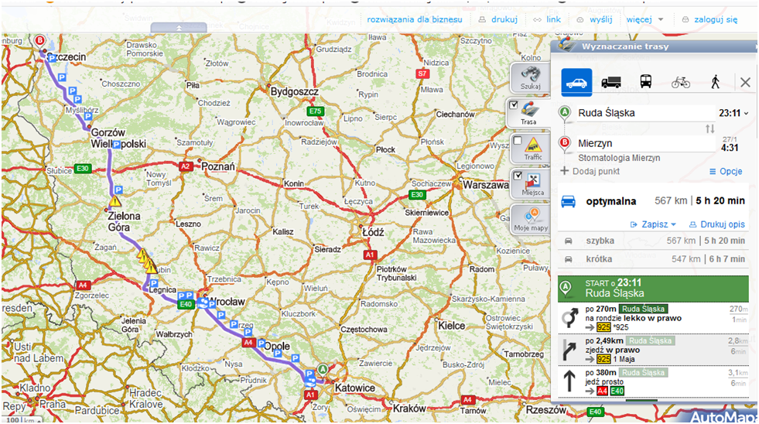Screen dimensions: 759x424
Task: Toggle the Trasa layer checkbox
Action: click(x=514, y=105)
